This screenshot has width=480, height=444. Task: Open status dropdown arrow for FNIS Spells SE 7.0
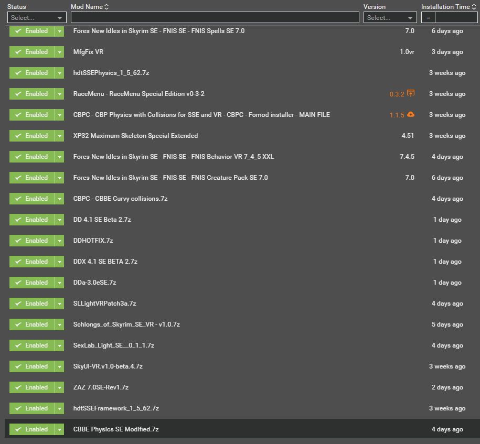point(59,31)
